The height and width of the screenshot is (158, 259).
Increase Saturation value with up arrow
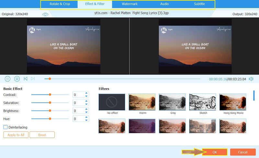(x=86, y=101)
